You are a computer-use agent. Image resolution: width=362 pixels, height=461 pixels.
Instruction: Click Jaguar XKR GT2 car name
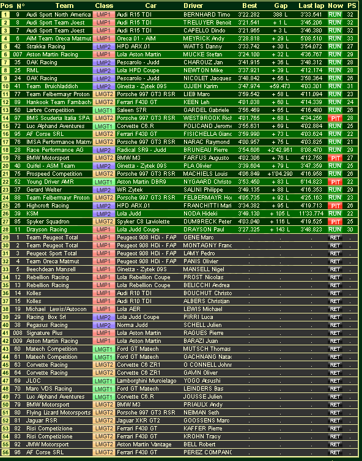point(138,419)
